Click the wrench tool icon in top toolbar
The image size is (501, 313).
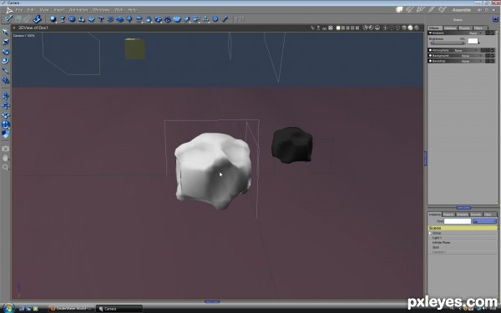(x=225, y=19)
